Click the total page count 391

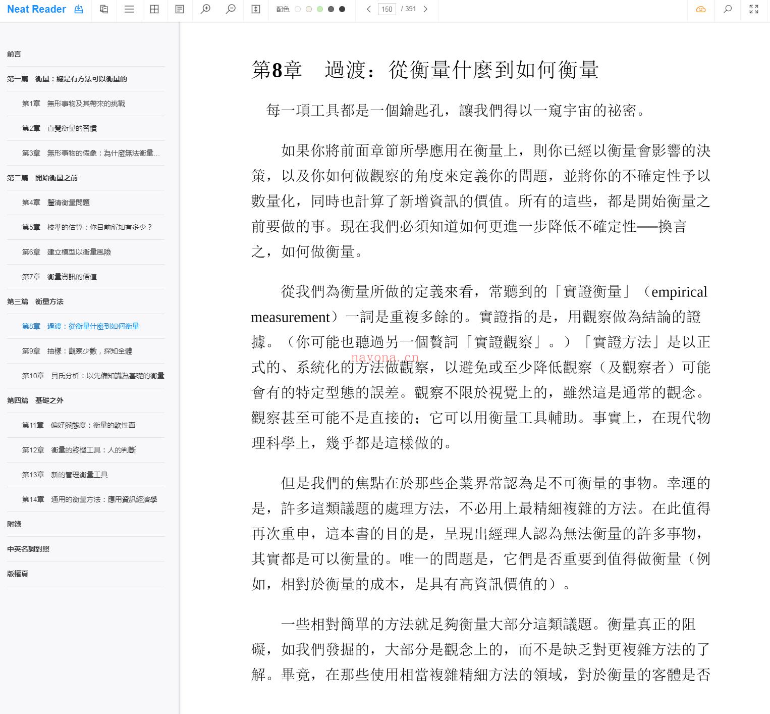pyautogui.click(x=410, y=9)
